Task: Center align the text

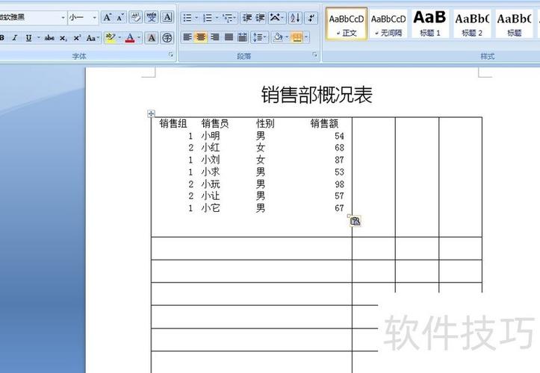Action: click(201, 37)
